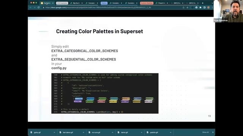The height and width of the screenshot is (136, 243).
Task: Close the Big Number browser tab
Action: point(82,3)
